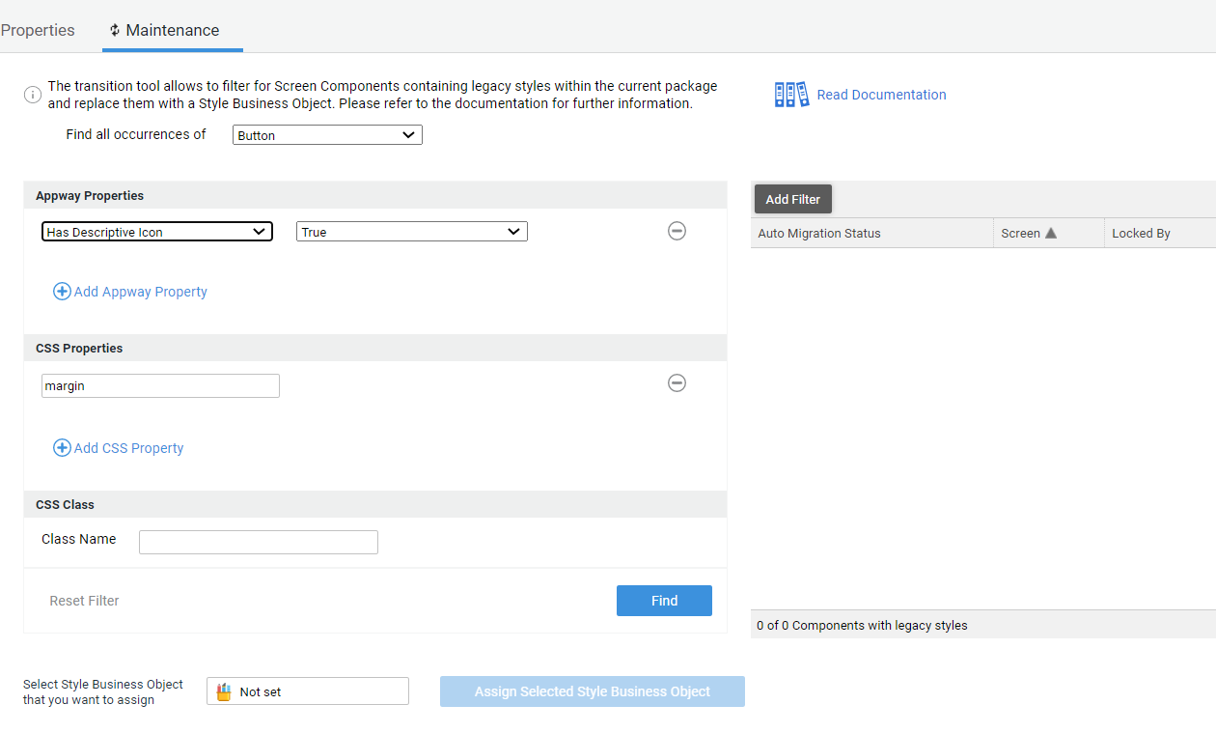Click the Reset Filter link
Image resolution: width=1216 pixels, height=733 pixels.
point(84,600)
